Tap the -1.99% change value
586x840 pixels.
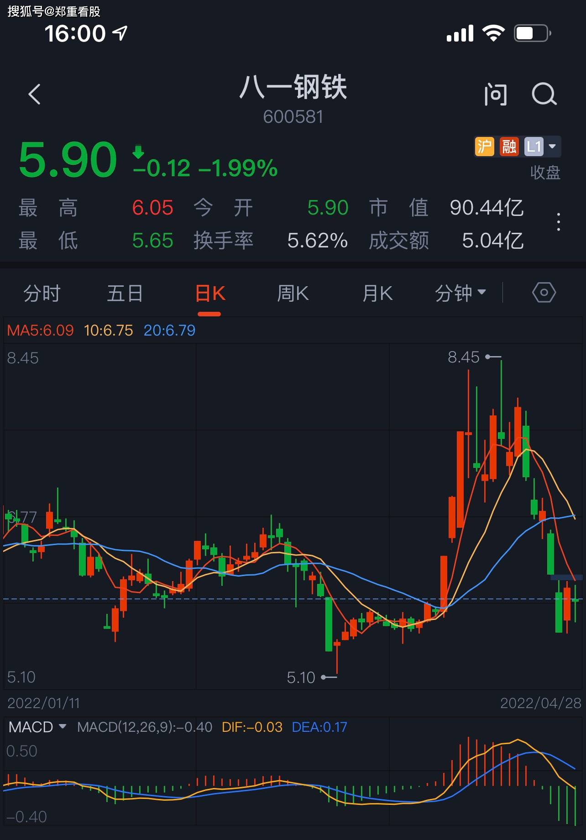click(x=238, y=168)
